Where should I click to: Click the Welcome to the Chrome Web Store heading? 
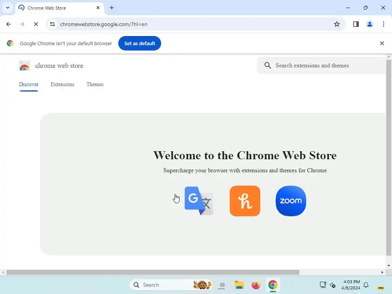[245, 155]
